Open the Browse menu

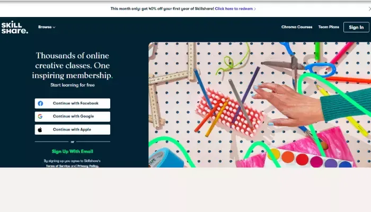[x=47, y=27]
